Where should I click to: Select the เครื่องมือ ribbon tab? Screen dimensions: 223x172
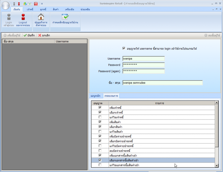70,10
